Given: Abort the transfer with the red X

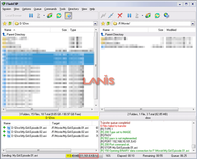Looking at the screenshot, I should coord(120,15).
